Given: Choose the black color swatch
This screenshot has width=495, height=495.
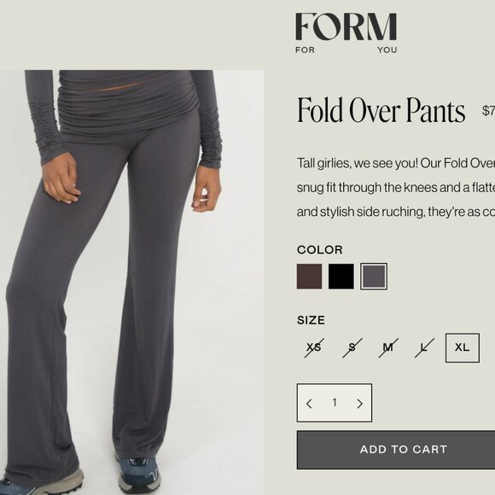Looking at the screenshot, I should tap(341, 277).
